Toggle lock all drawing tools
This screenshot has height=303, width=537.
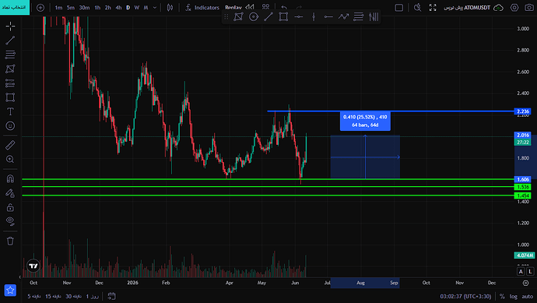pos(10,207)
